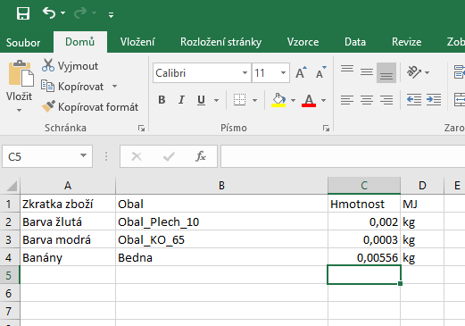Click Cancel X icon in formula bar
Image resolution: width=465 pixels, height=326 pixels.
137,156
